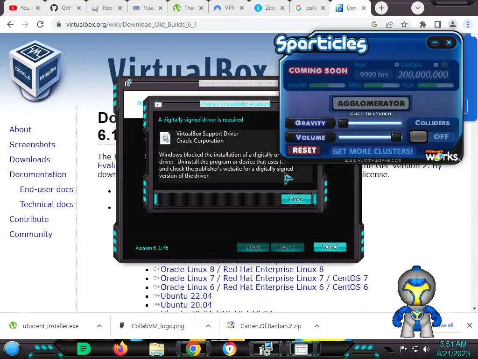Open a new browser tab
Image resolution: width=478 pixels, height=359 pixels.
[x=381, y=8]
